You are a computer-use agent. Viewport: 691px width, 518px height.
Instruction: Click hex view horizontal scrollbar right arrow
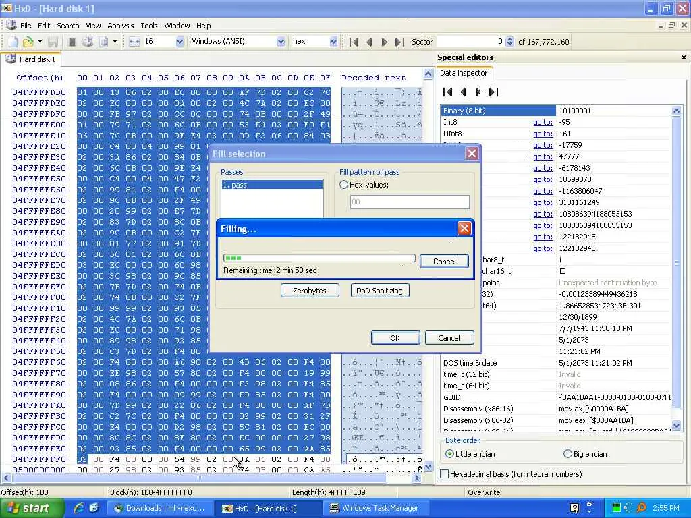tap(417, 478)
